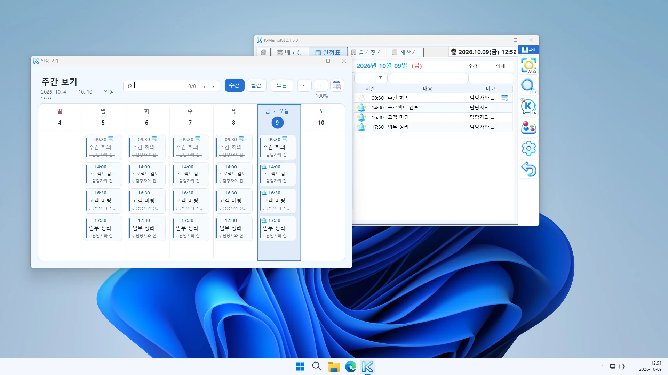Select the 월간 view button
Image resolution: width=668 pixels, height=375 pixels.
[x=256, y=85]
